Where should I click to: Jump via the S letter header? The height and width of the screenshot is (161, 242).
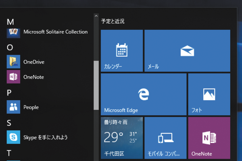point(9,123)
